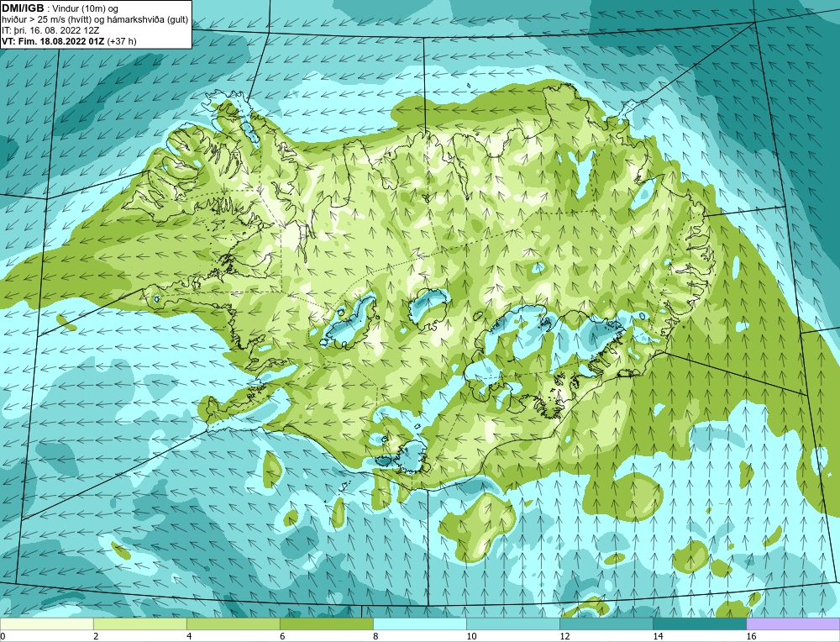
Task: Click the light green 2–4 m/s legend swatch
Action: tap(139, 624)
